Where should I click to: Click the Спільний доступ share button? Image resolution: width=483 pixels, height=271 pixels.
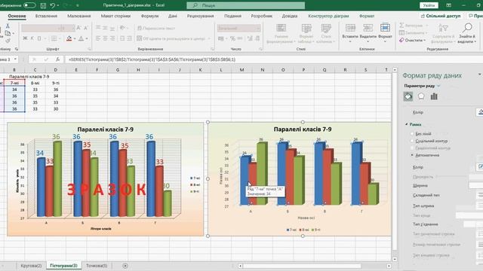pos(441,16)
